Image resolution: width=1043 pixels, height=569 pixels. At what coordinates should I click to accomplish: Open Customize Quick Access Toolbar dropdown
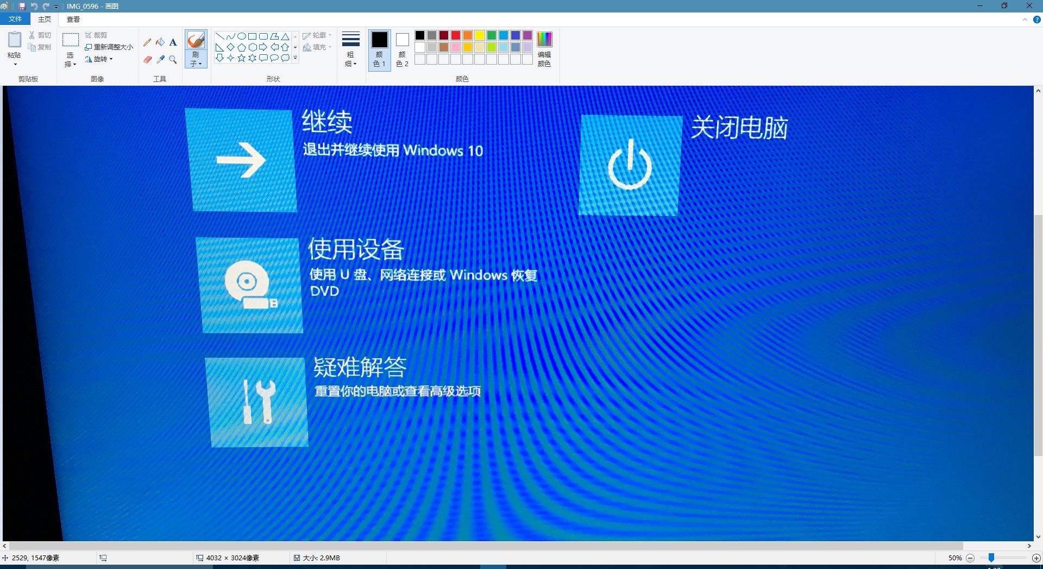(x=56, y=7)
